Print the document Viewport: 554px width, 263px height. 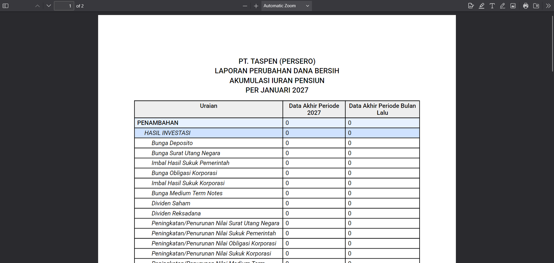click(526, 6)
